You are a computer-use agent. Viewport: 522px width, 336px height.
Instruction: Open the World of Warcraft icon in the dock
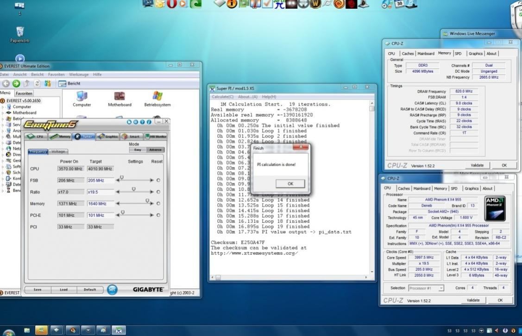[x=315, y=4]
